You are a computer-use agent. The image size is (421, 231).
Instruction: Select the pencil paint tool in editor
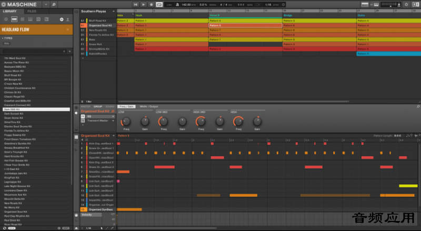click(x=107, y=228)
